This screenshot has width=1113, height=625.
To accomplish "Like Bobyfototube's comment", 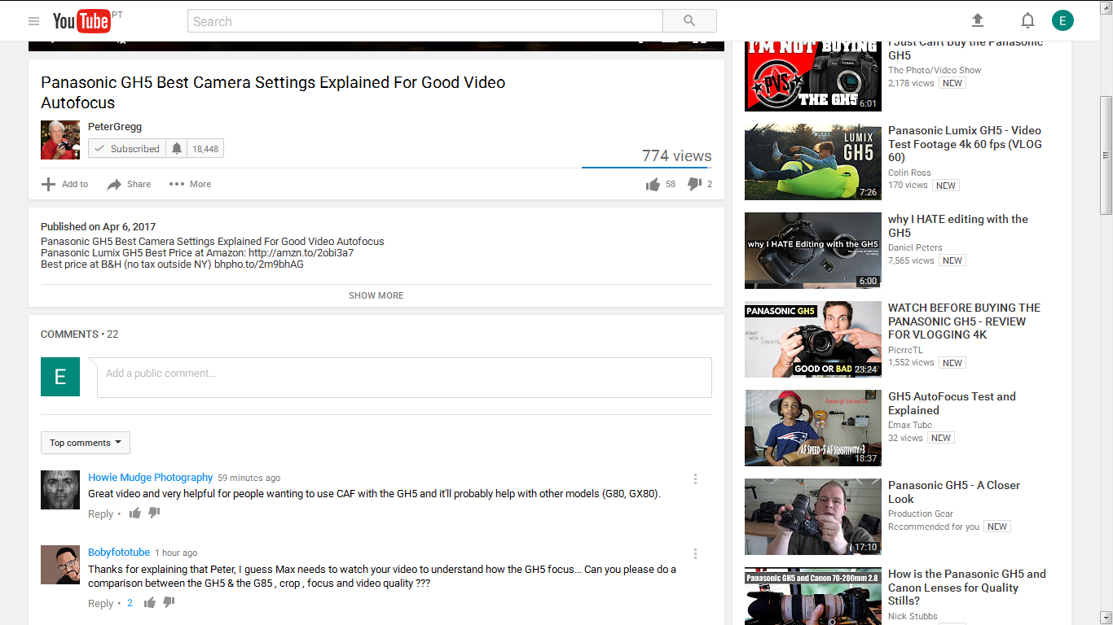I will (150, 602).
